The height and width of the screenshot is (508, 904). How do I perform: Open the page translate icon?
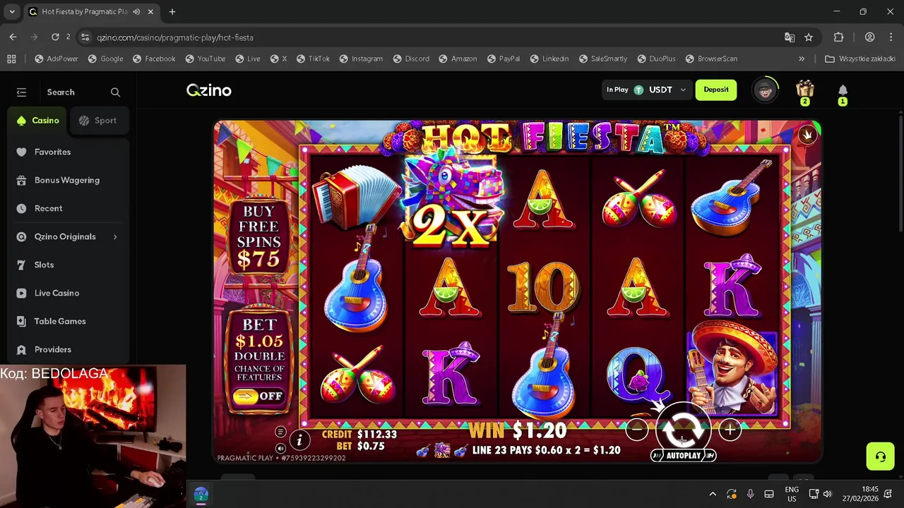point(790,37)
